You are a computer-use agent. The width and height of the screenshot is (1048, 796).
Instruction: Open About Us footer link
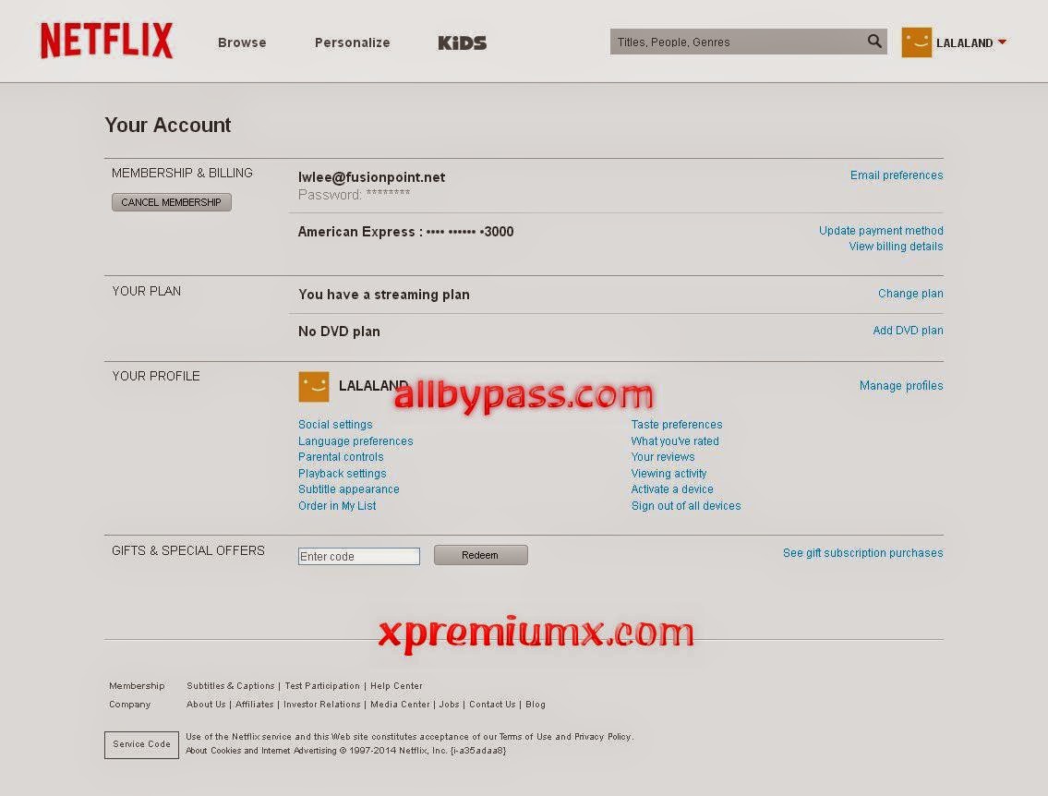click(x=206, y=705)
